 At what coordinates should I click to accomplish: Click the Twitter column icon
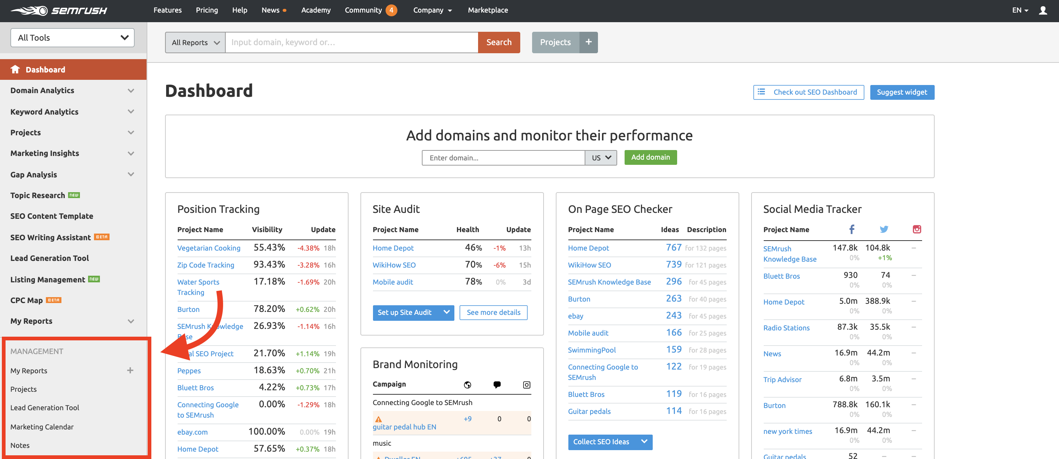pos(884,229)
